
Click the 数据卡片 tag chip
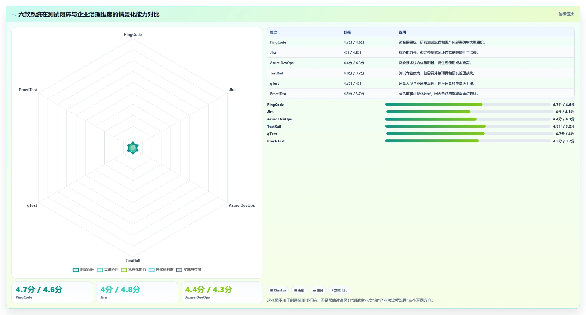click(x=339, y=290)
